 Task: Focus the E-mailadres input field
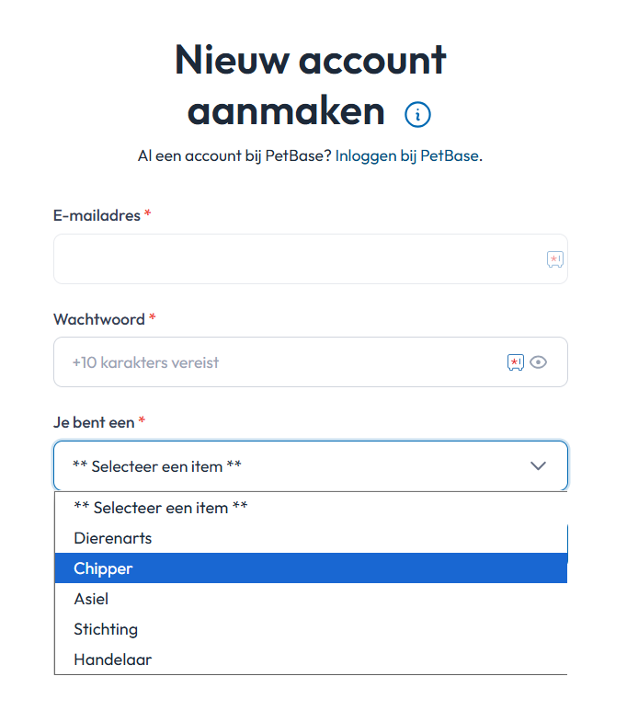pyautogui.click(x=294, y=259)
